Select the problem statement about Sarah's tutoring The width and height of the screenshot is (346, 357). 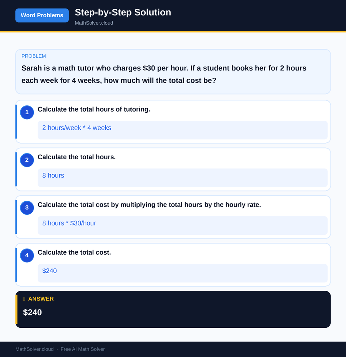coord(164,74)
